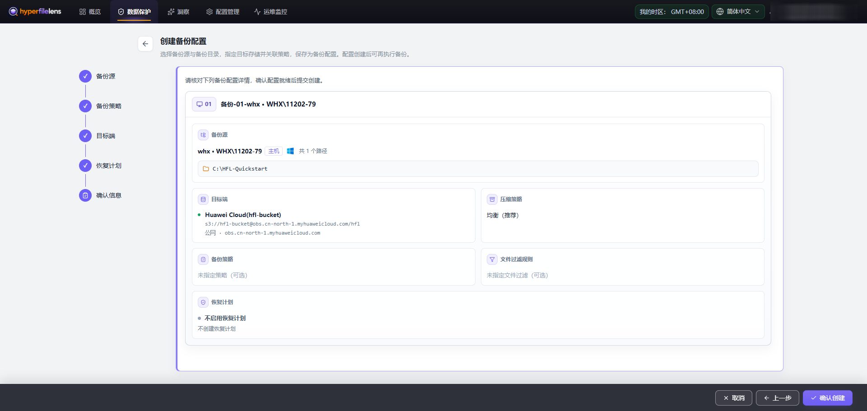The height and width of the screenshot is (411, 867).
Task: Click the 恢复计划 shield icon
Action: 203,302
